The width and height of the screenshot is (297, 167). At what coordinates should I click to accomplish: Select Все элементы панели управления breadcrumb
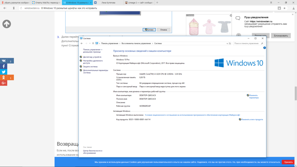pyautogui.click(x=136, y=43)
